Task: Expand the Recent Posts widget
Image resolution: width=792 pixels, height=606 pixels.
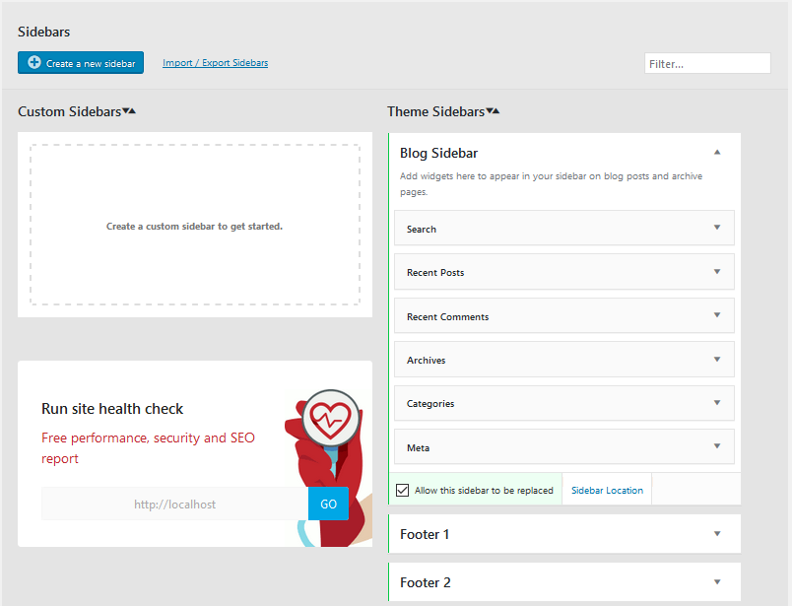Action: click(x=717, y=272)
